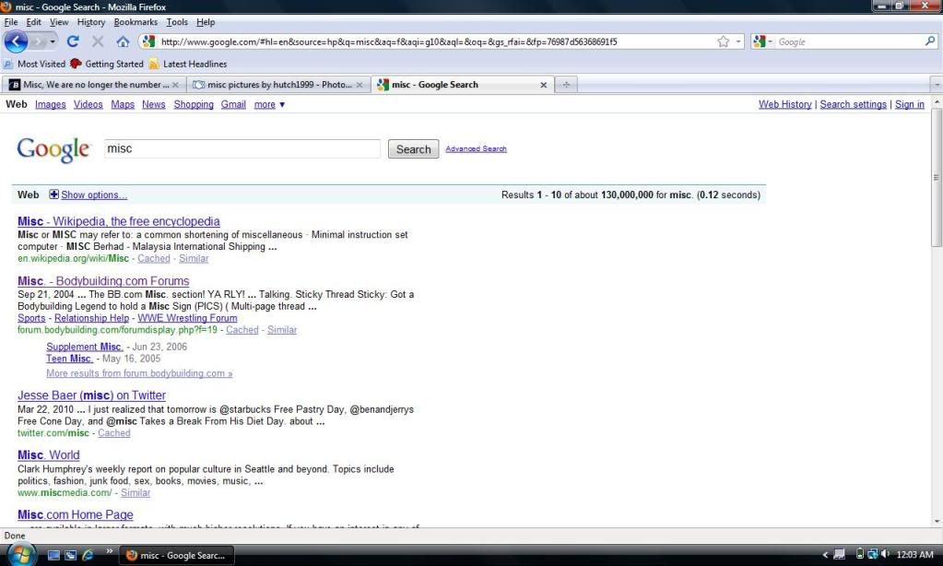943x566 pixels.
Task: Click the News link
Action: pos(153,104)
